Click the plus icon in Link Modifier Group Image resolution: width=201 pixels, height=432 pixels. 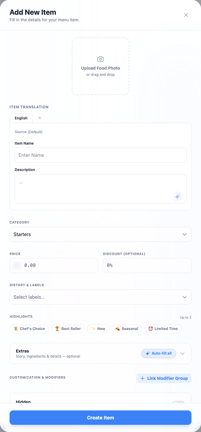pos(142,378)
